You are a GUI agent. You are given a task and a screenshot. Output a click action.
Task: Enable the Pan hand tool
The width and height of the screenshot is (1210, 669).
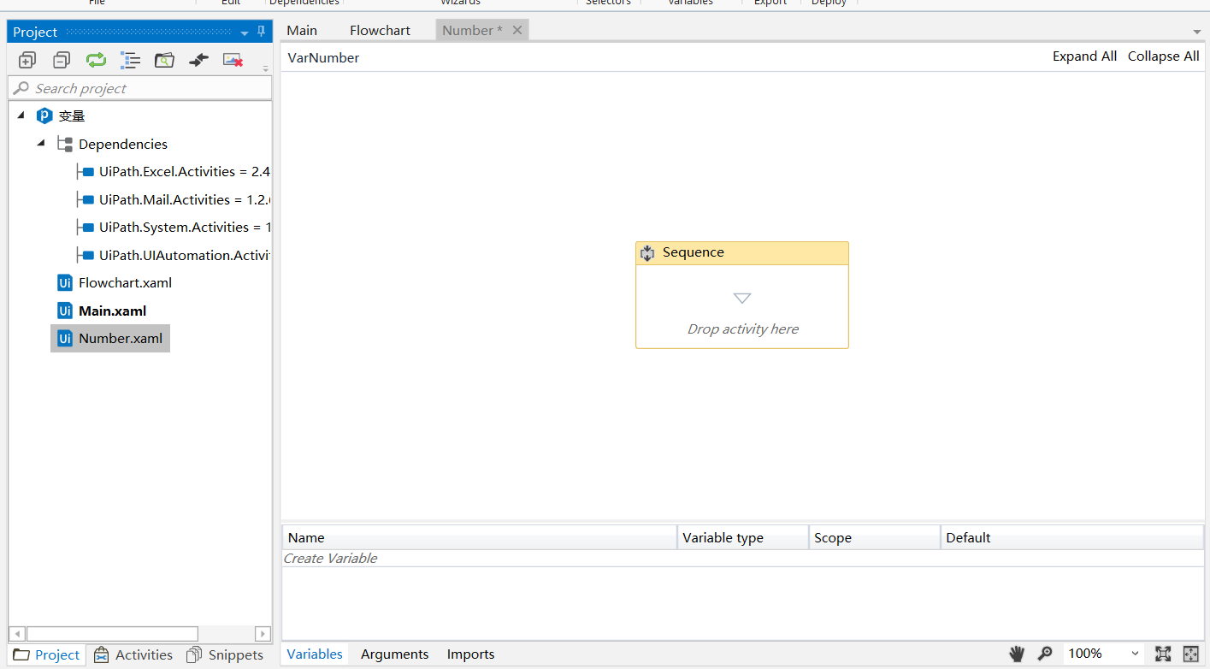(x=1017, y=654)
